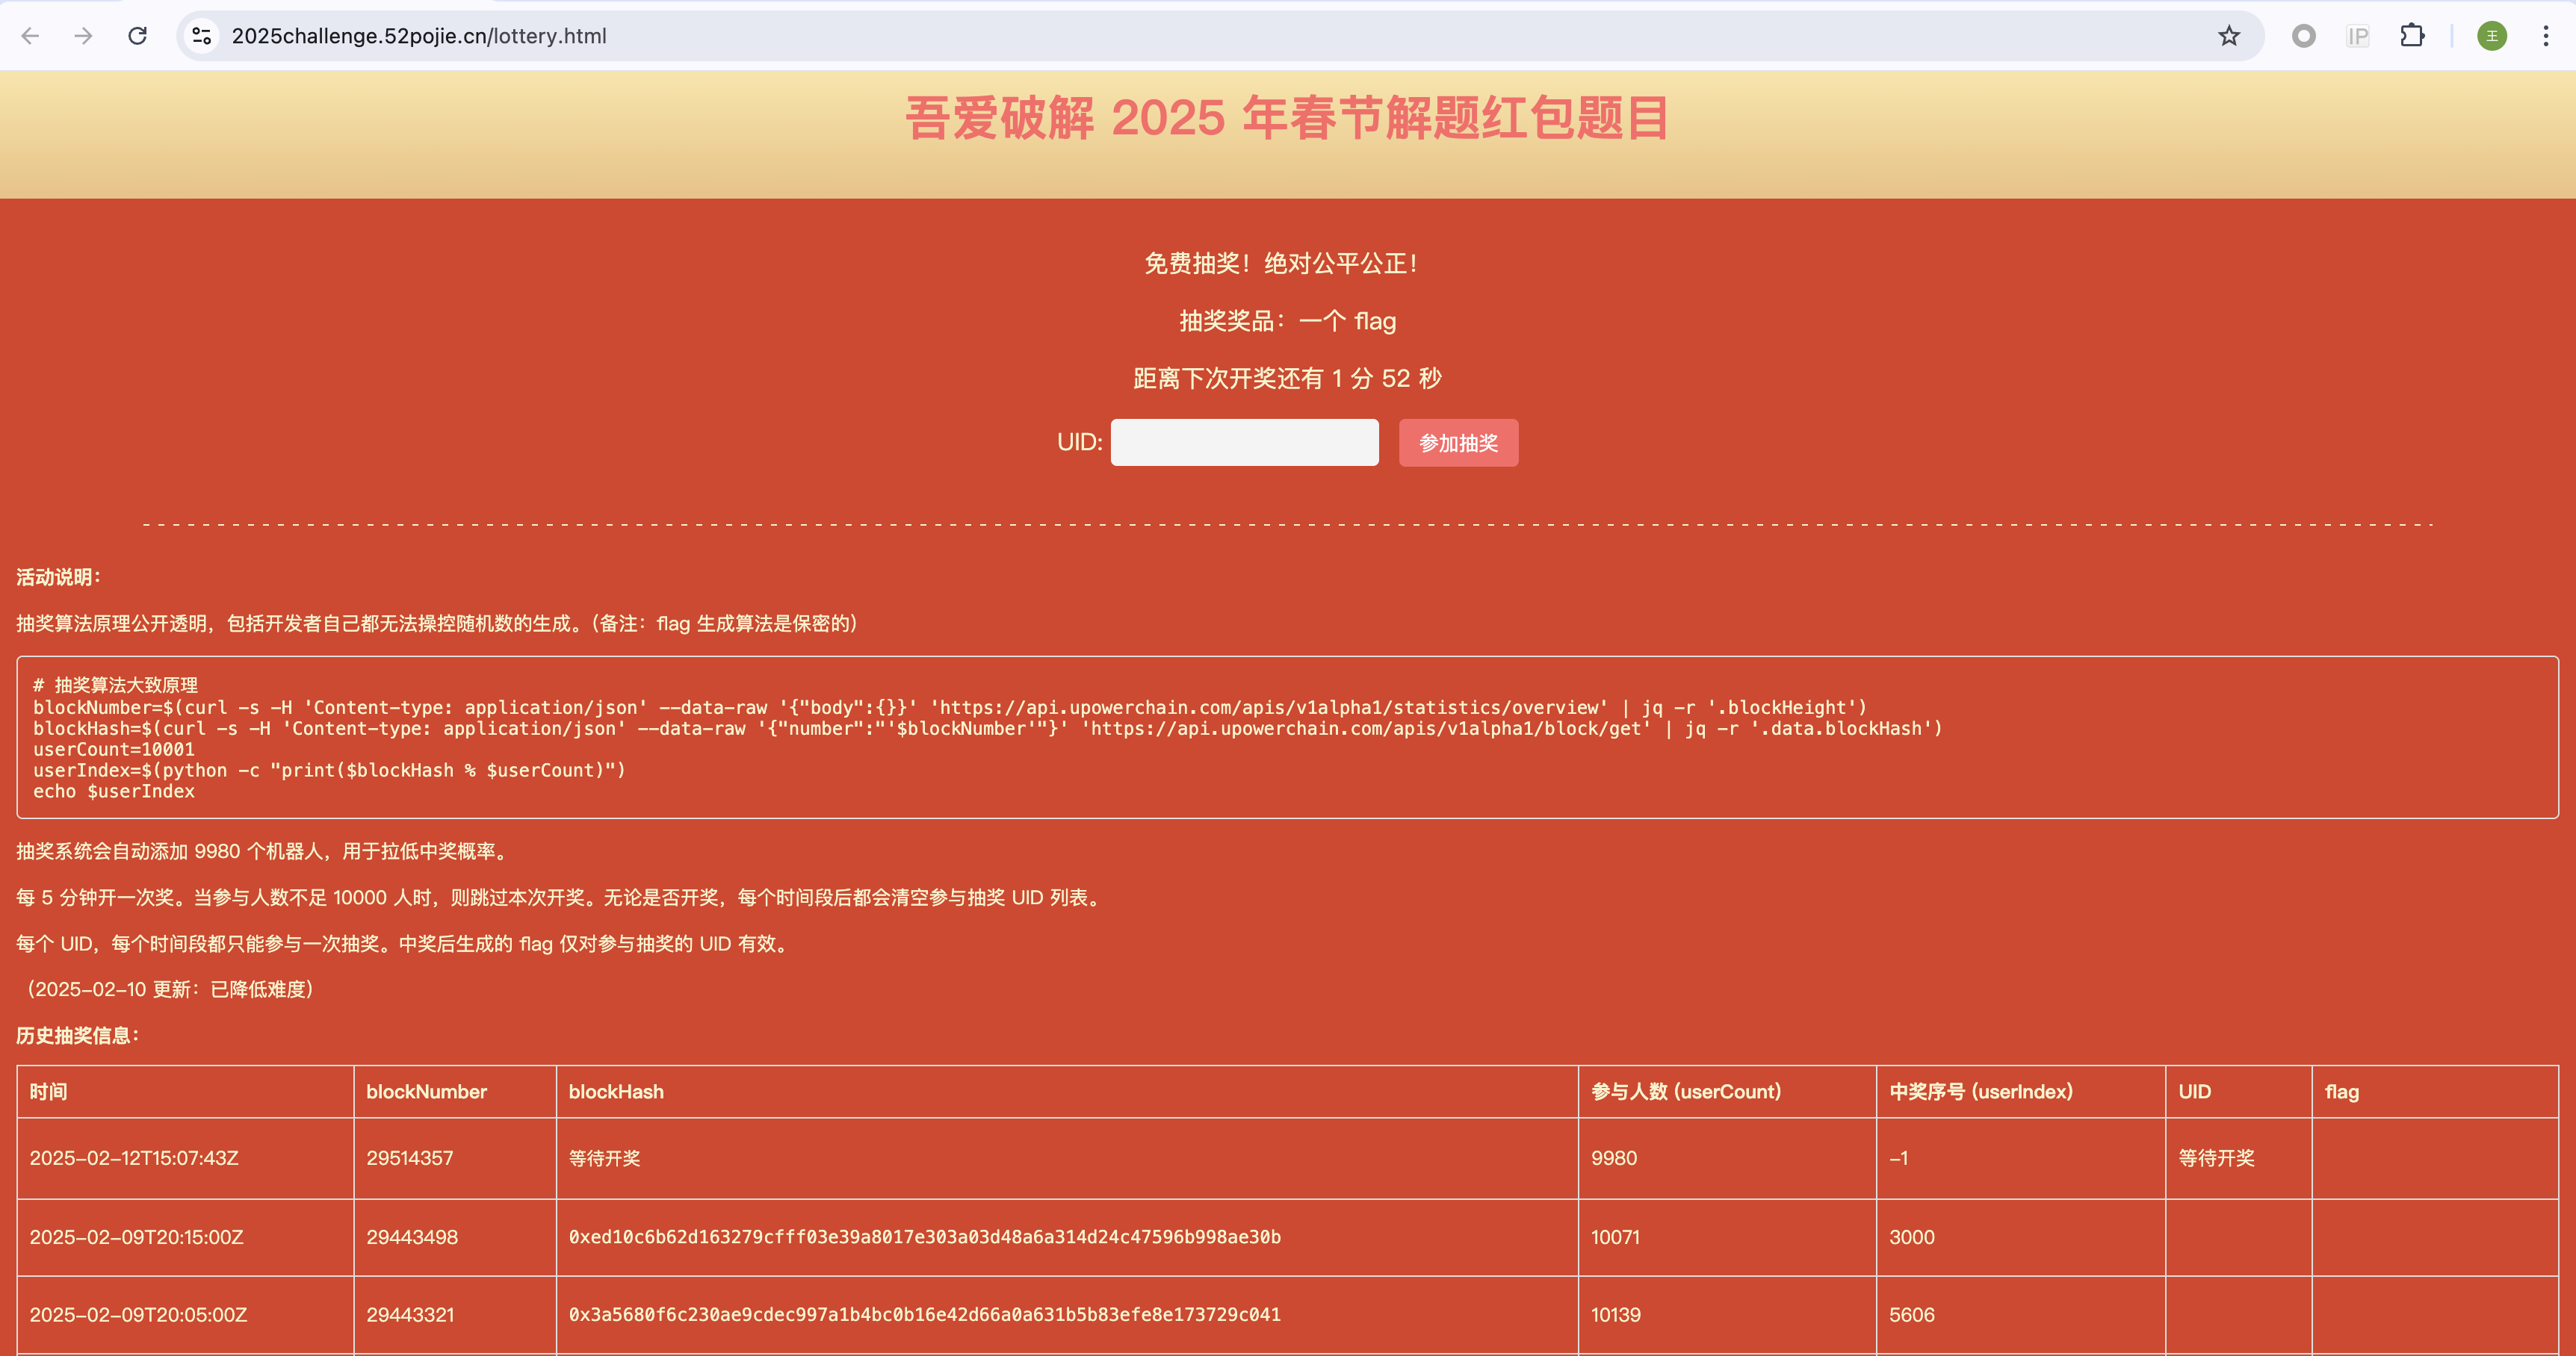Click the 2025-02-10 更新：已降低难度 note

pyautogui.click(x=169, y=989)
